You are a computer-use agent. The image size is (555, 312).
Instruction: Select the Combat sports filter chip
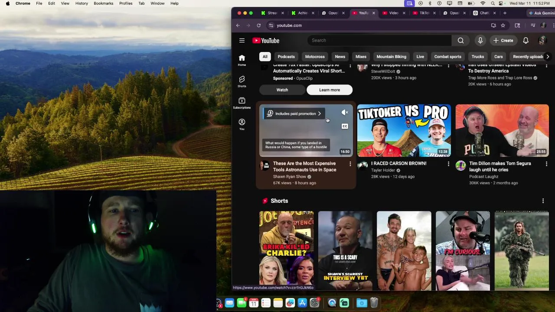pyautogui.click(x=447, y=57)
